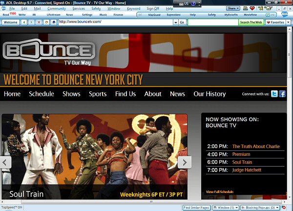
Task: Open the File menu
Action: click(x=12, y=8)
